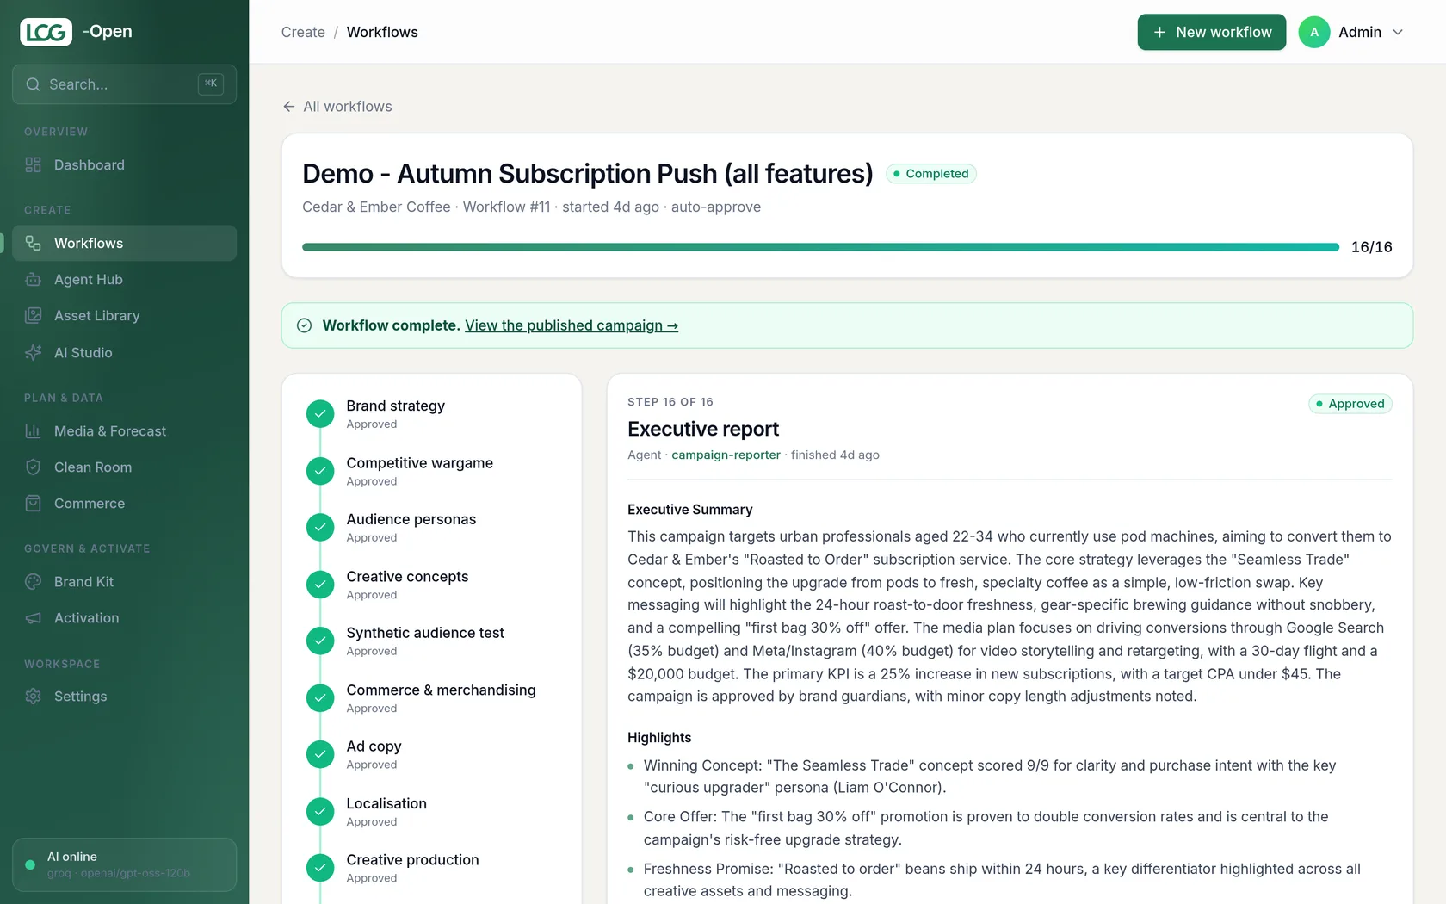Click the Commerce bag icon
Screen dimensions: 1446x904
34,504
